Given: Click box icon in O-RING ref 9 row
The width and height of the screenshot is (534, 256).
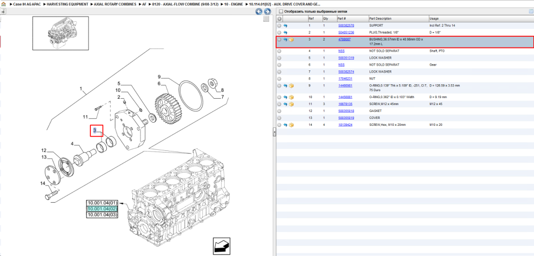Looking at the screenshot, I should (291, 86).
